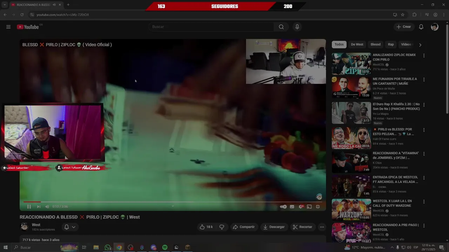Image resolution: width=449 pixels, height=252 pixels.
Task: Open options for ANALIZANDO ZIPLOC REMIX video
Action: point(424,56)
